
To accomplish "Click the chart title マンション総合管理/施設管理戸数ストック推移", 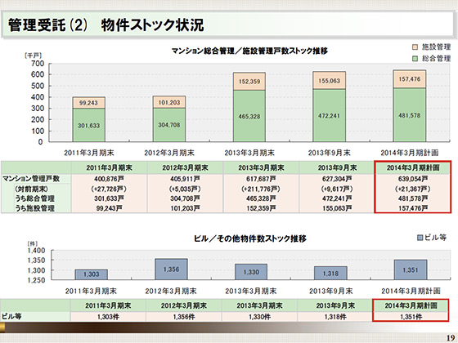I will tap(249, 51).
